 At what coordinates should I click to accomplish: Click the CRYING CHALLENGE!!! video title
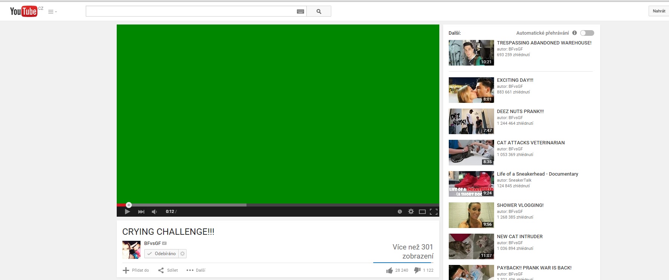pos(168,232)
